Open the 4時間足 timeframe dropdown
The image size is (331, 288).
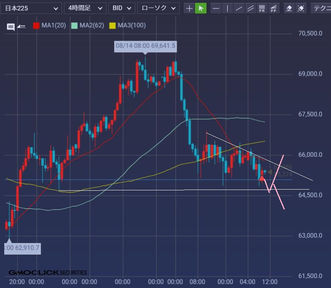point(85,8)
